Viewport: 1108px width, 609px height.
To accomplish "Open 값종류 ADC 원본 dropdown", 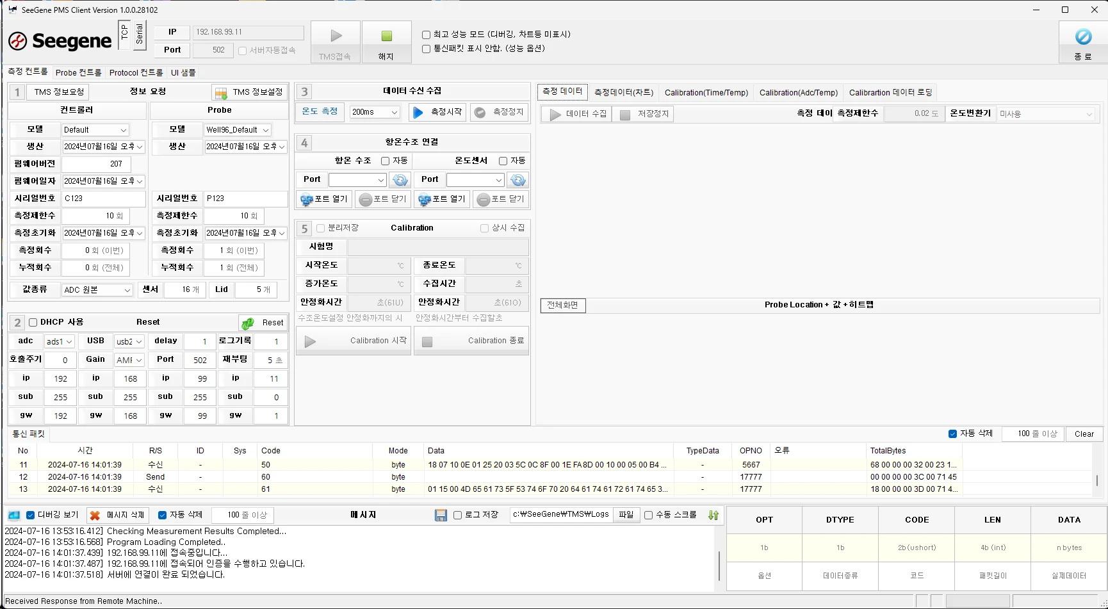I will tap(97, 289).
